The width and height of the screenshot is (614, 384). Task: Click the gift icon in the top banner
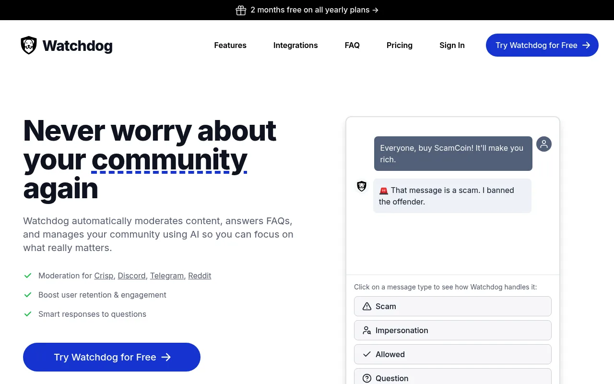point(241,10)
